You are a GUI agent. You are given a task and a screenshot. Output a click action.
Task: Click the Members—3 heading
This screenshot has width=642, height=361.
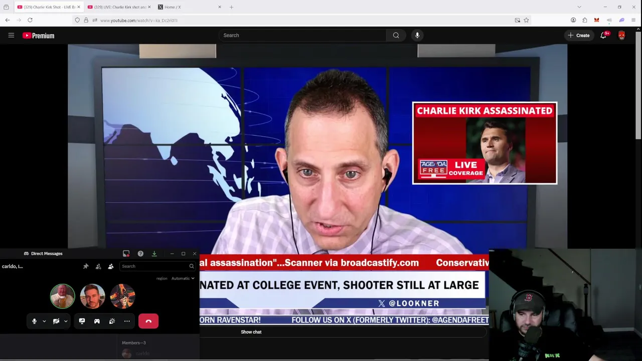pos(134,342)
